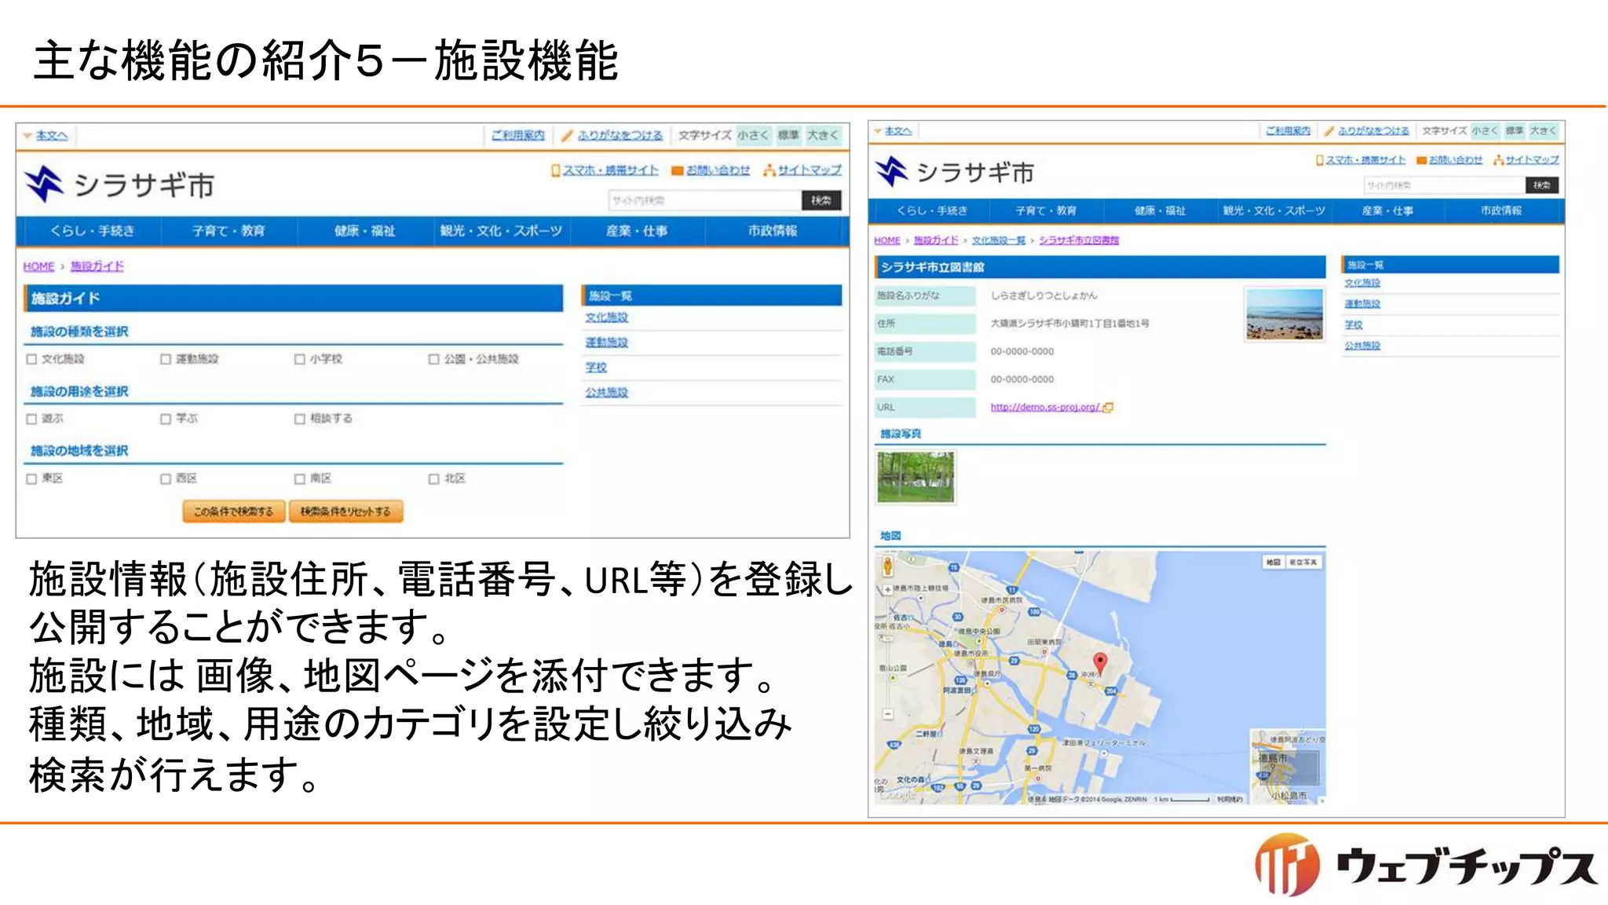Click the sitemap icon for サイトマップ, right page
1608x905 pixels.
tap(1498, 159)
